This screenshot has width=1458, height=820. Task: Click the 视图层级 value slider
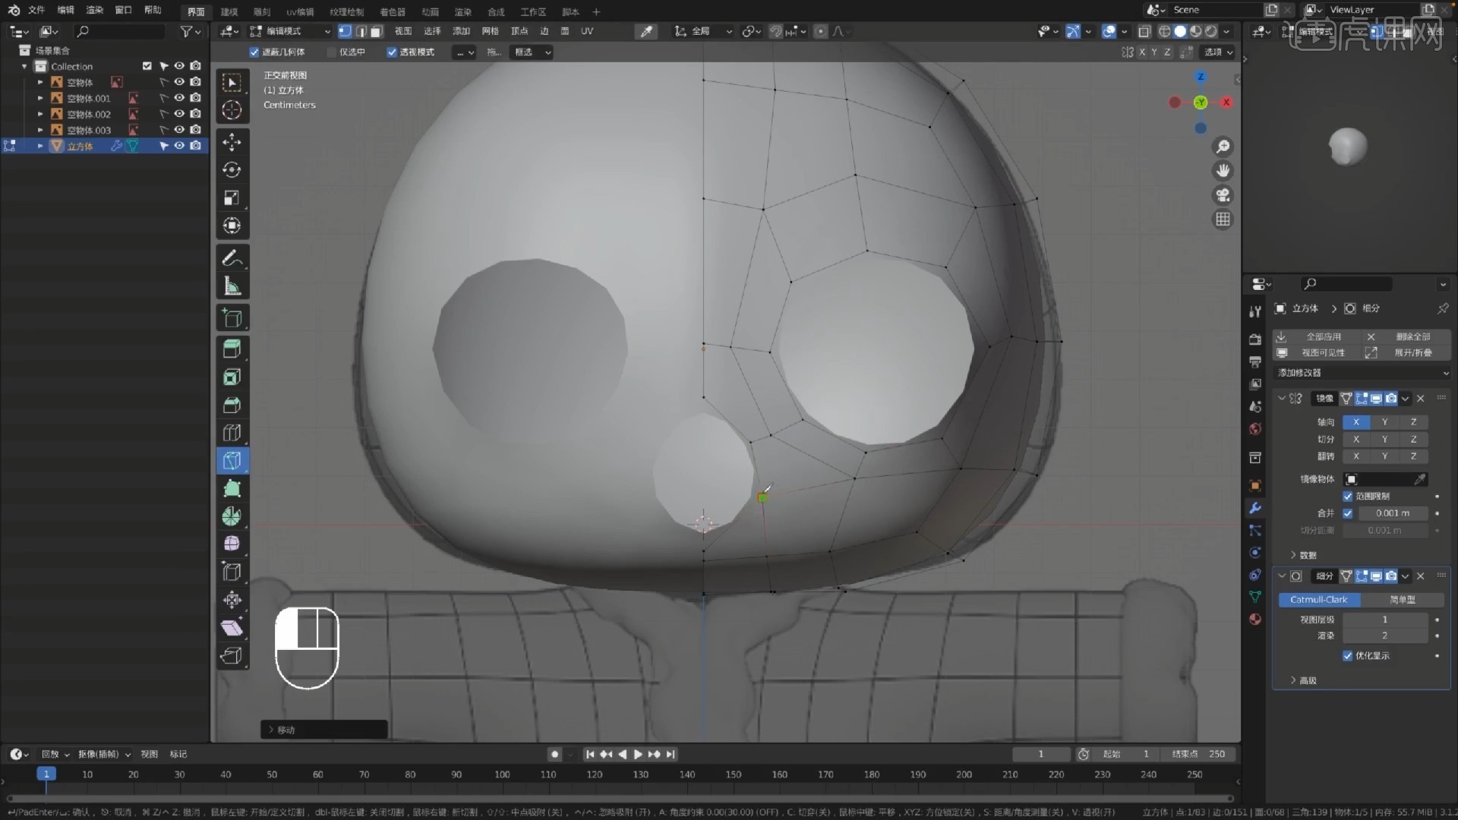click(1384, 620)
